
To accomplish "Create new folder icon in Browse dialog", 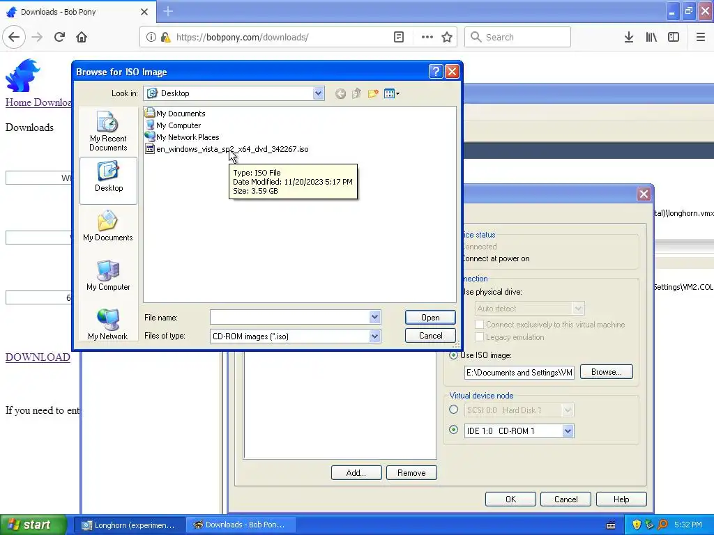I will click(x=373, y=94).
